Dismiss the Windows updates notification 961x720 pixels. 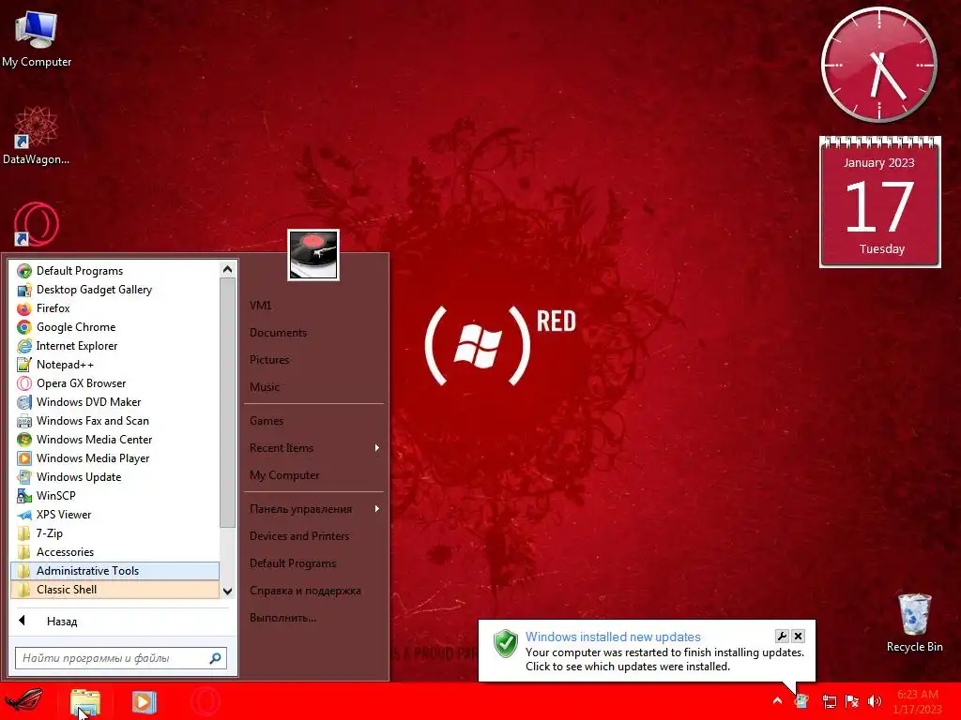798,637
